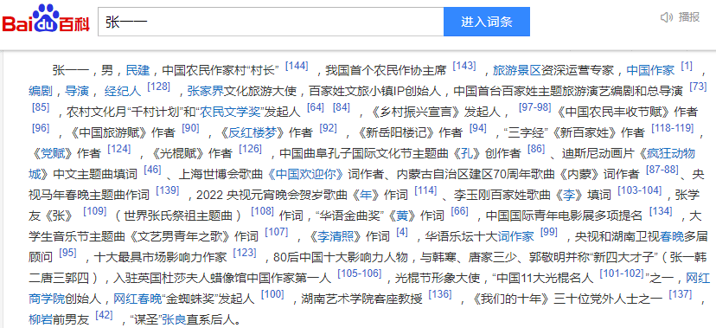This screenshot has width=716, height=328.
Task: Open the 张良 link
Action: coord(175,319)
